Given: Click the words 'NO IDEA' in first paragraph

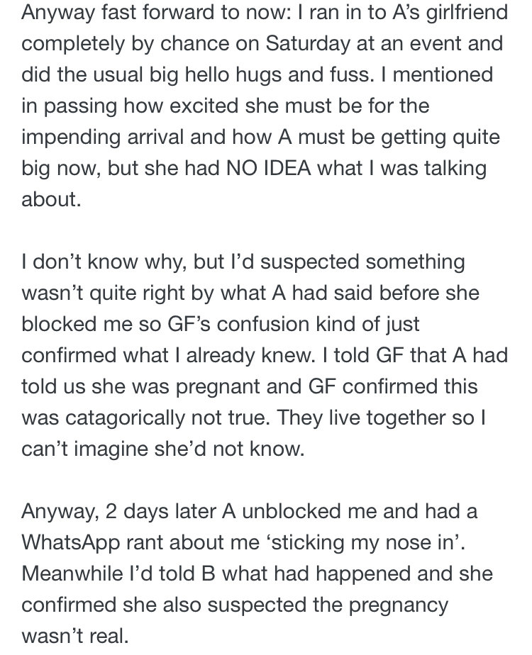Looking at the screenshot, I should (x=269, y=168).
